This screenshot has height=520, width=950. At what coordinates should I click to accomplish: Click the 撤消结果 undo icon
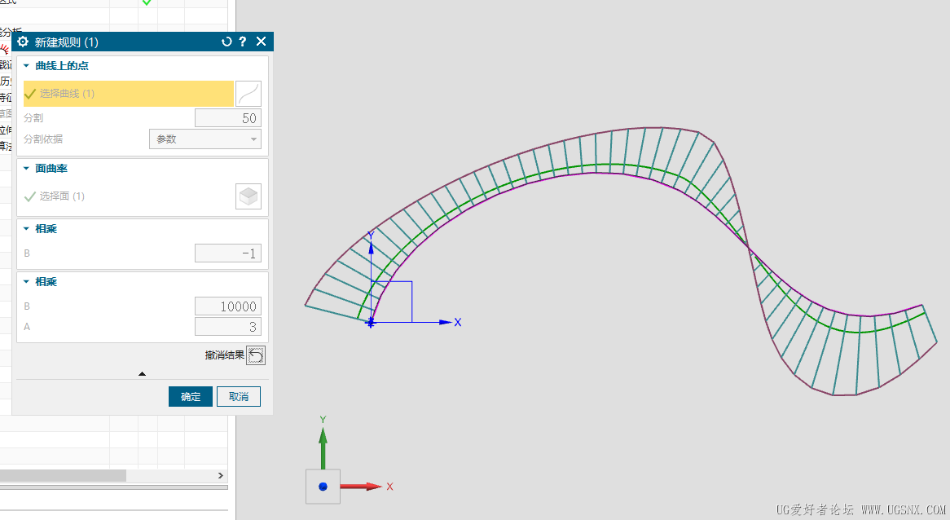coord(256,355)
